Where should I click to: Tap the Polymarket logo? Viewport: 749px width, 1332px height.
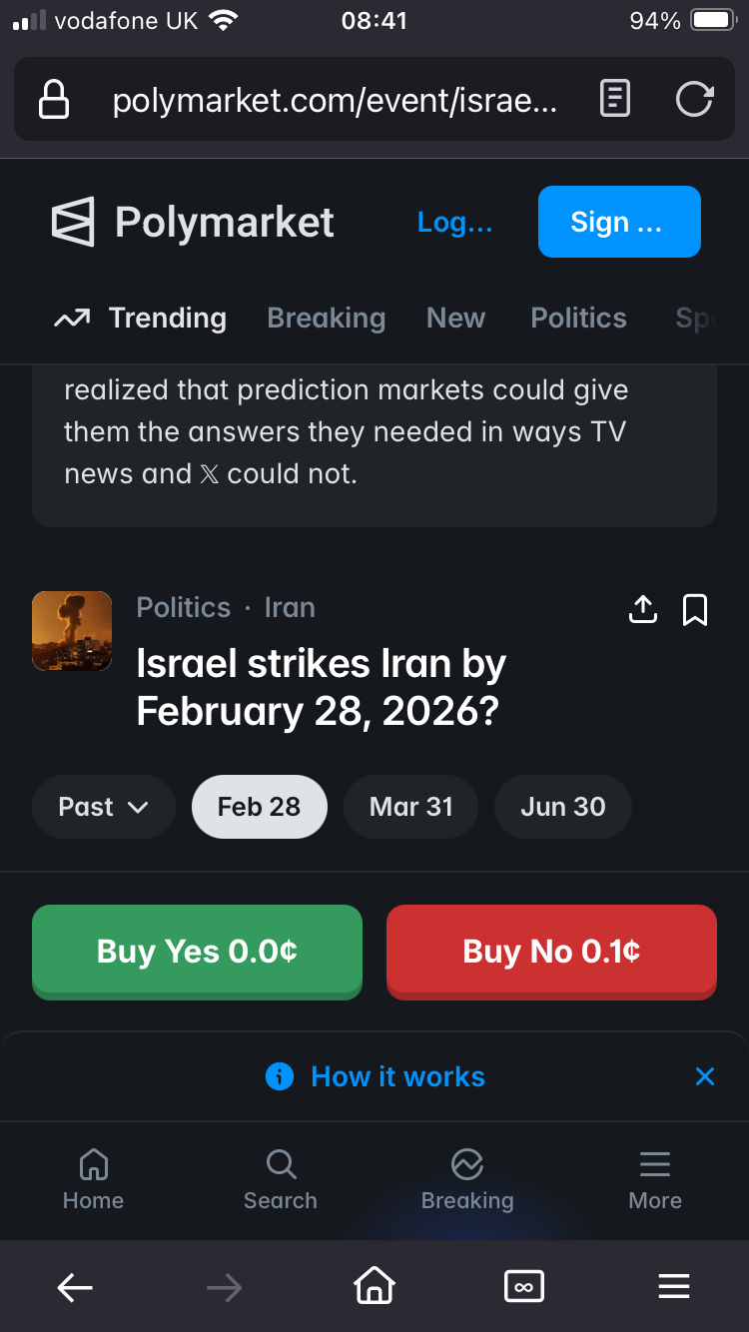[193, 222]
